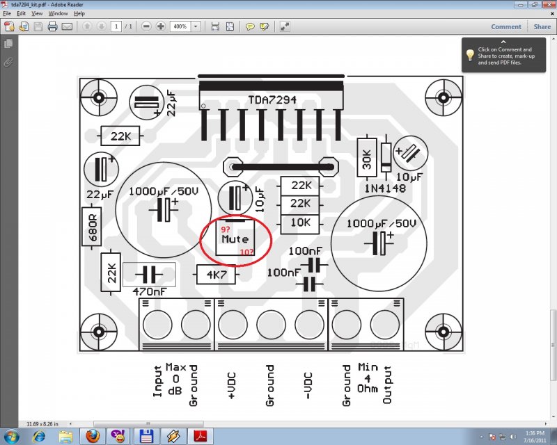Click the horizontal scrollbar left arrow
Image resolution: width=557 pixels, height=445 pixels.
tap(70, 423)
